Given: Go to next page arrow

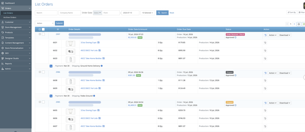Looking at the screenshot, I should [294, 24].
